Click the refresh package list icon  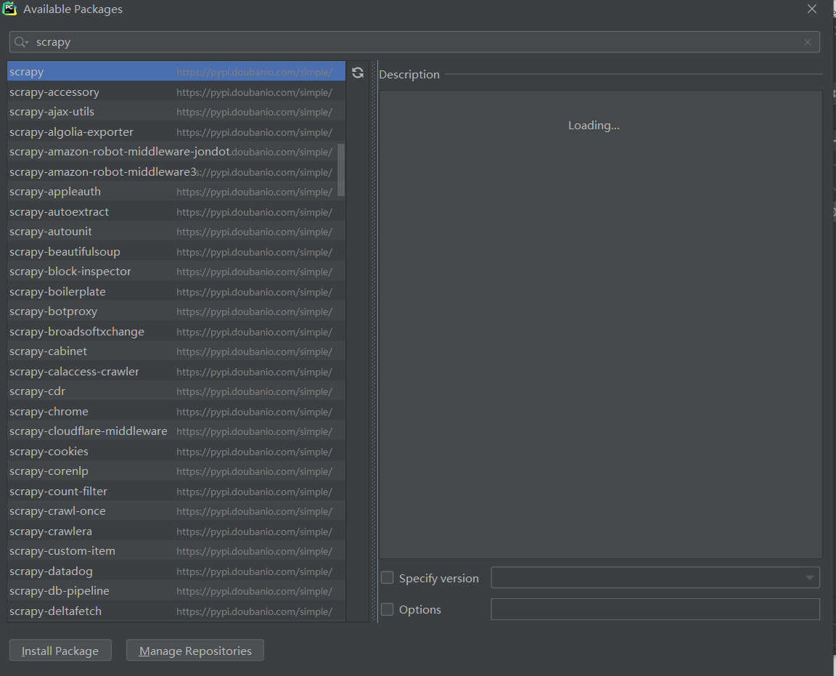pos(358,72)
